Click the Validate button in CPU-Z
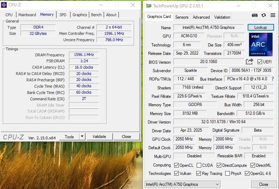This screenshot has height=189, width=279. click(99, 137)
